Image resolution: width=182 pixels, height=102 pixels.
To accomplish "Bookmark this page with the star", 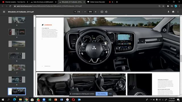I will [163, 6].
